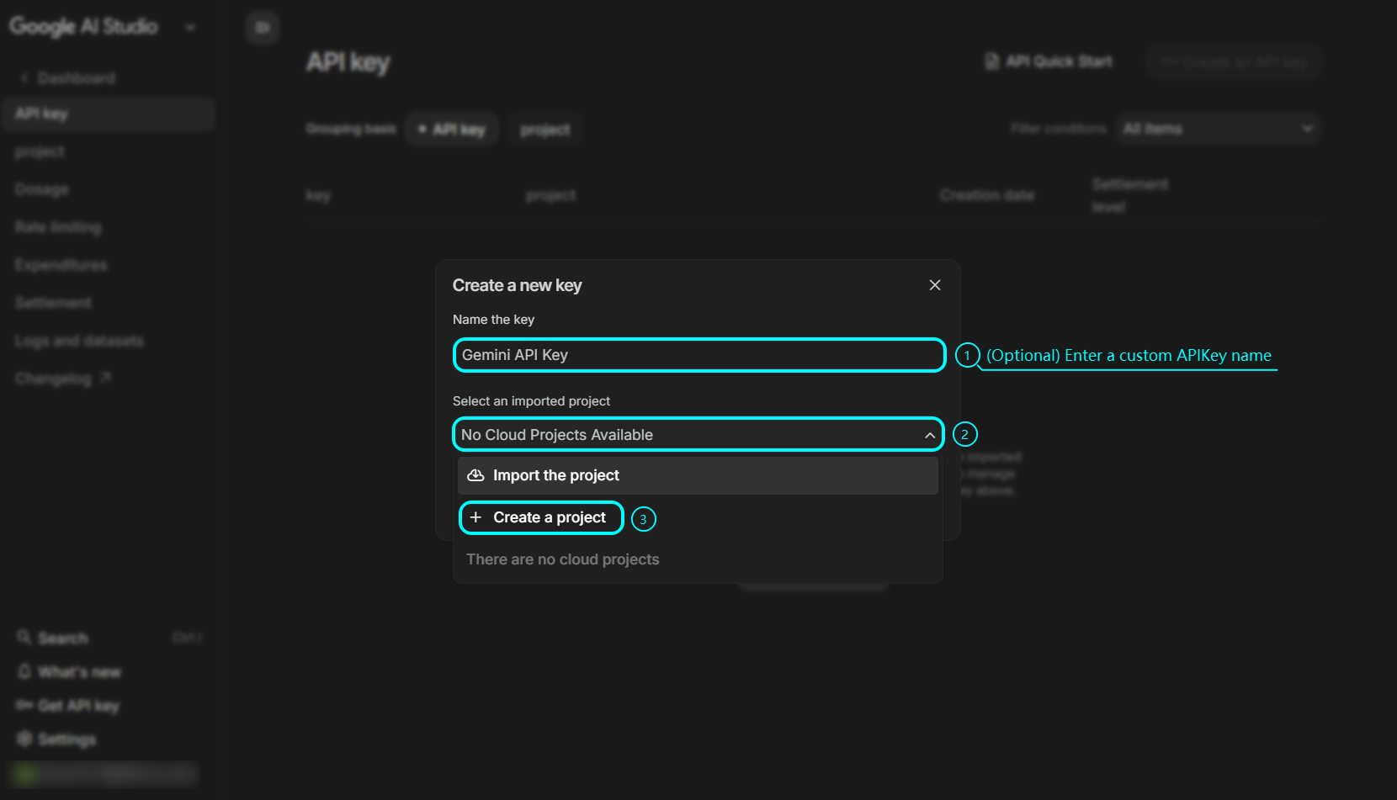Viewport: 1397px width, 800px height.
Task: Click the Search magnifier icon in sidebar
Action: coord(24,637)
